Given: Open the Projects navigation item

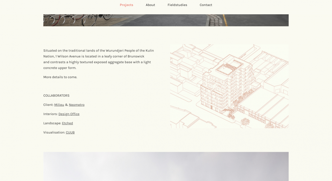Looking at the screenshot, I should (126, 5).
